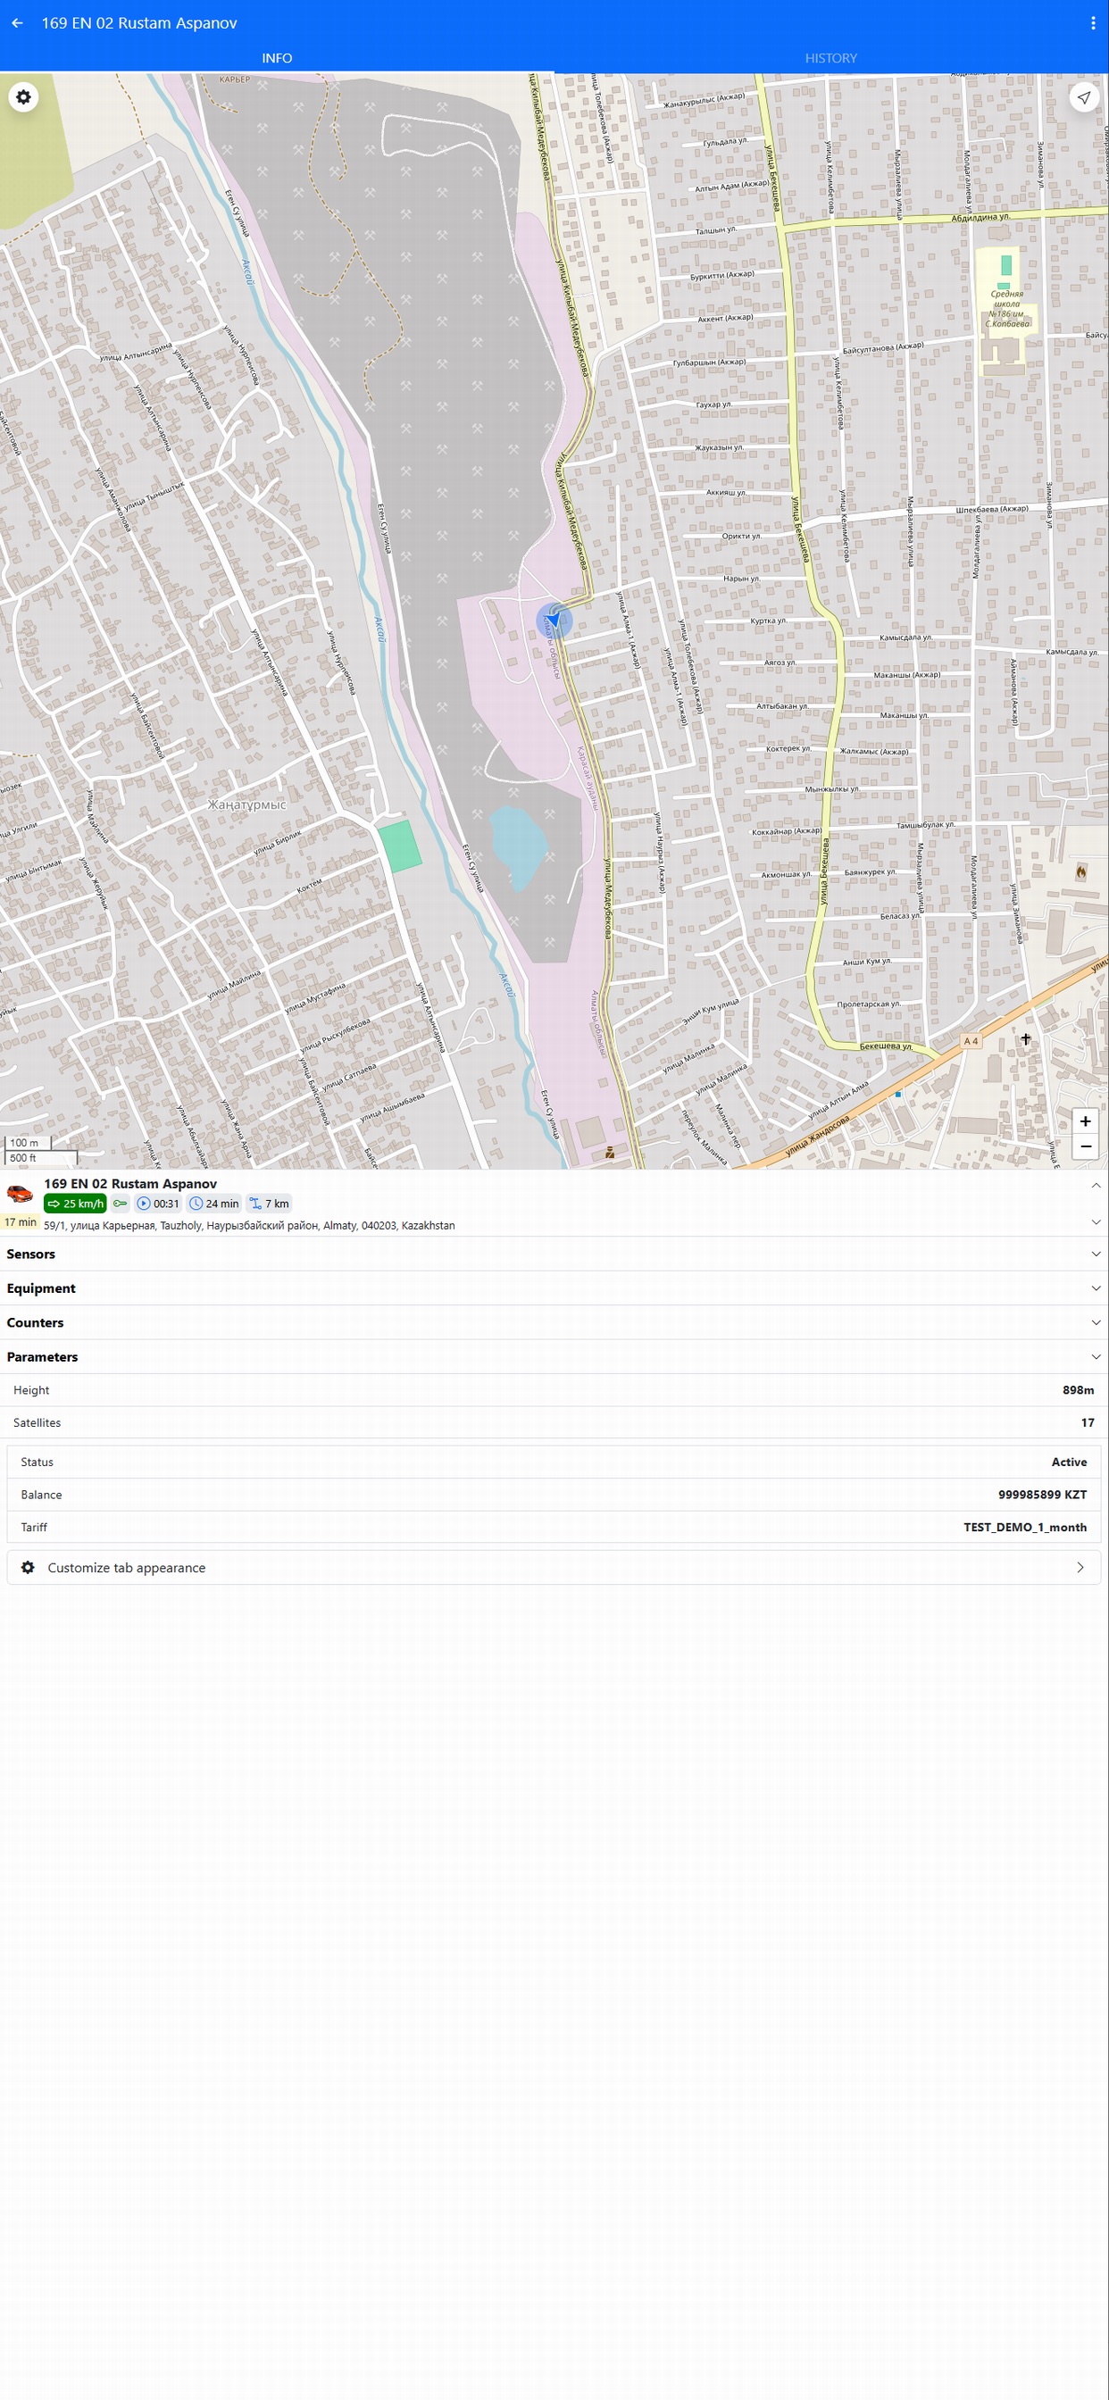Screen dimensions: 1109x2400
Task: Switch to the INFO tab
Action: pyautogui.click(x=277, y=58)
